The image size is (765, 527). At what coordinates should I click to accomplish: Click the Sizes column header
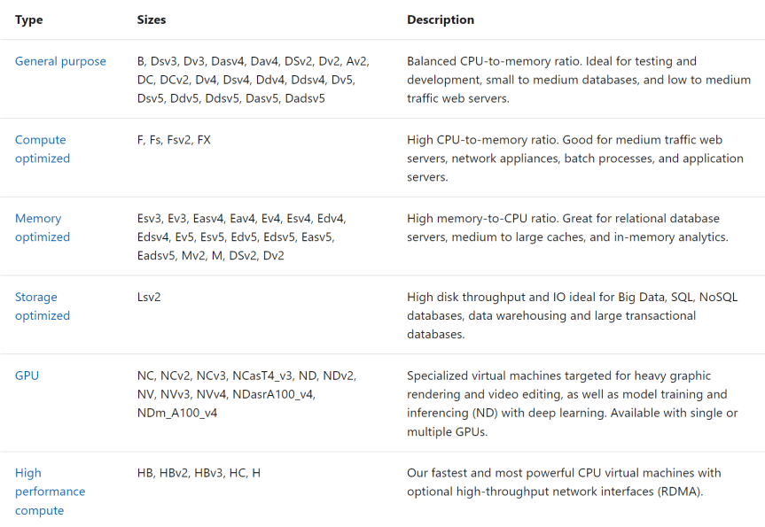[x=152, y=19]
